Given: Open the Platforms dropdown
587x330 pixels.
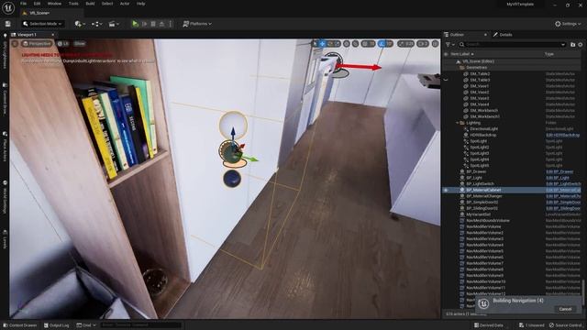Looking at the screenshot, I should (x=197, y=24).
